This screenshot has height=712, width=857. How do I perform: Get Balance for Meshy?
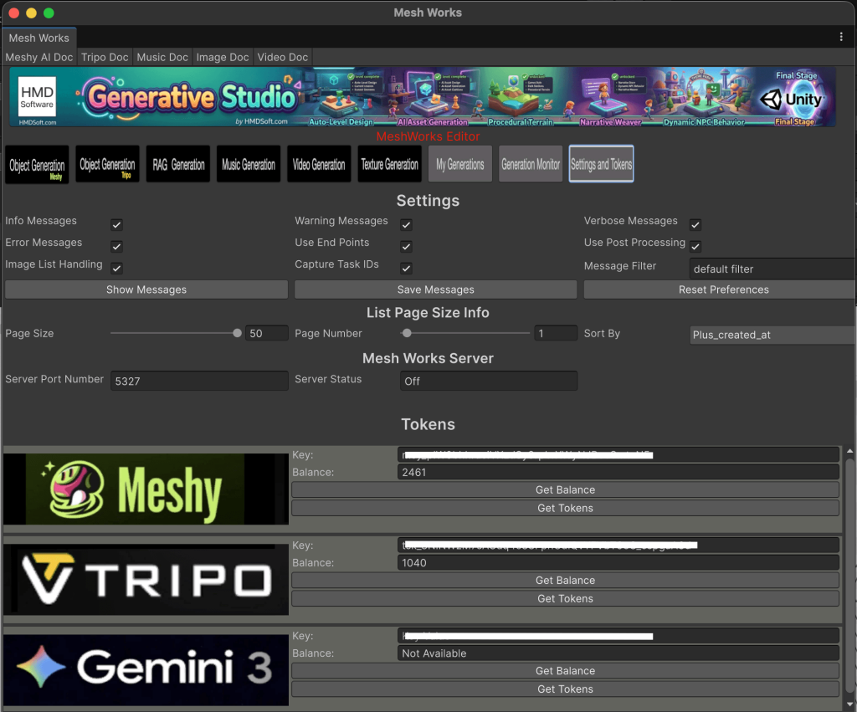[x=565, y=490]
